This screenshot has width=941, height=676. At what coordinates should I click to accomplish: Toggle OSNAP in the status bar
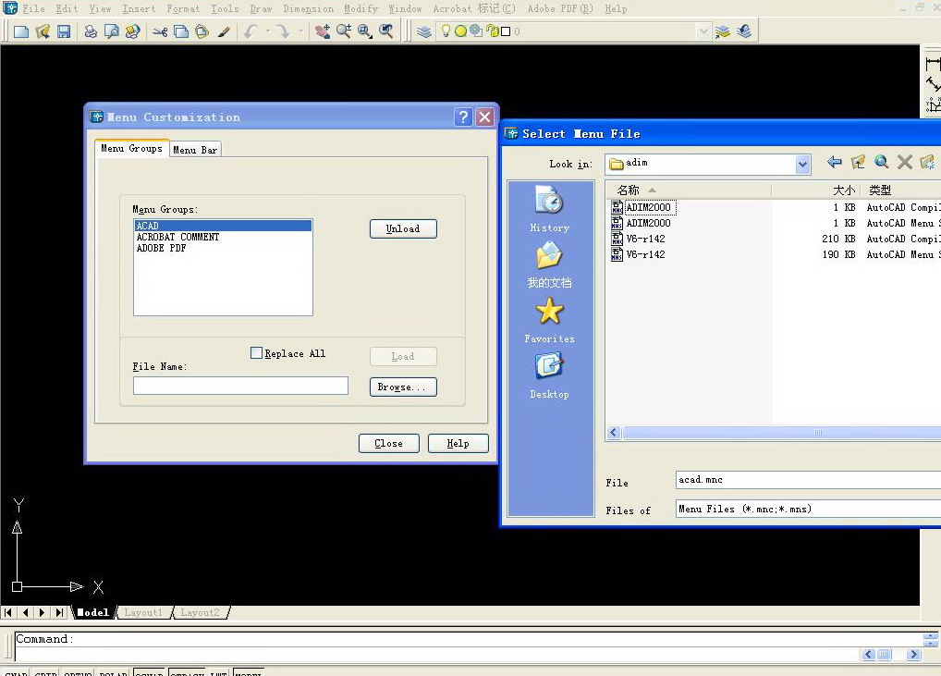click(150, 671)
